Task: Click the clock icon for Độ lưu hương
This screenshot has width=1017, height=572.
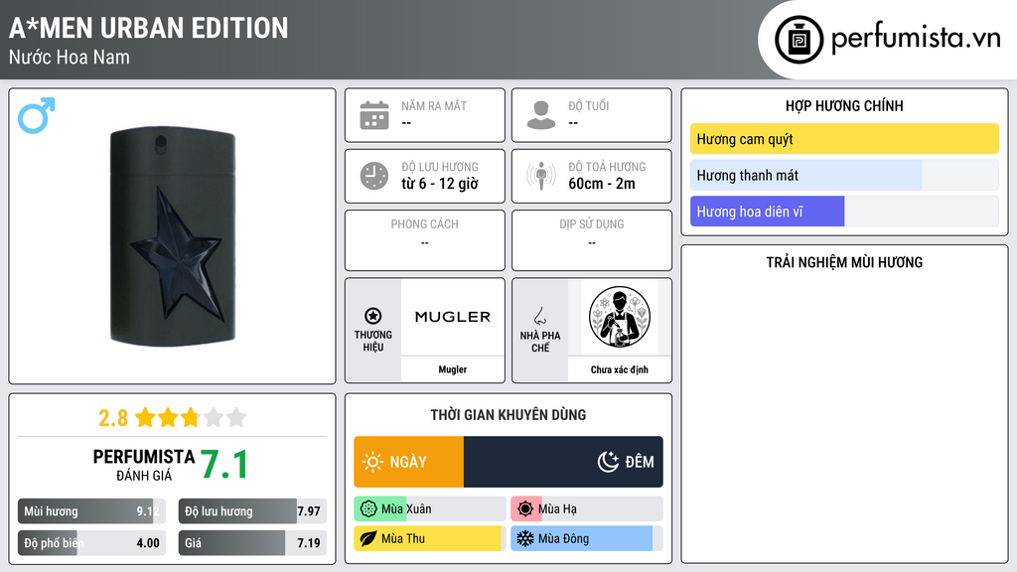Action: (x=374, y=176)
